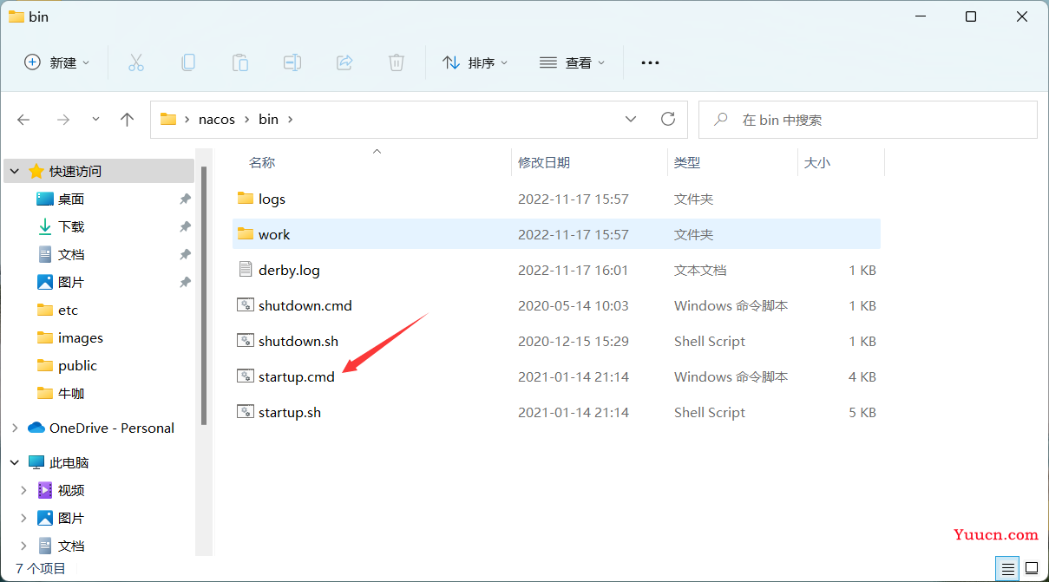Click the startup.cmd script file icon

coord(245,376)
